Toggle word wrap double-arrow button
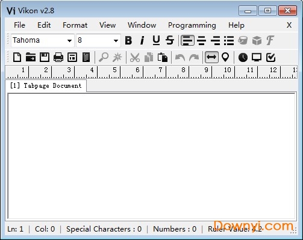The height and width of the screenshot is (240, 303). tap(211, 57)
